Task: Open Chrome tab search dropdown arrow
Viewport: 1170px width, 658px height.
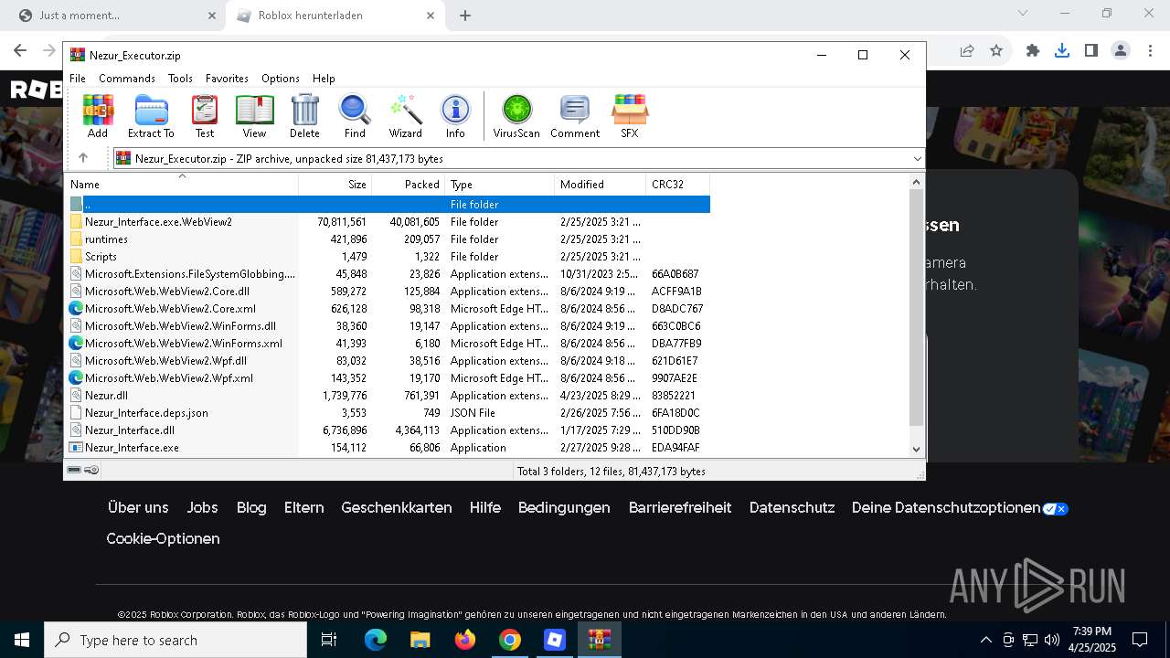Action: coord(1023,14)
